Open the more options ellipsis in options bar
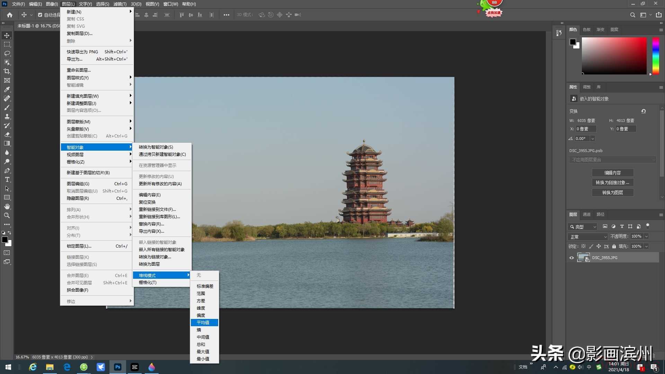 [x=227, y=15]
